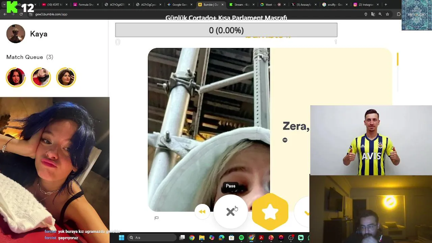
Task: Switch to the Stream - Kick tab
Action: point(242,5)
